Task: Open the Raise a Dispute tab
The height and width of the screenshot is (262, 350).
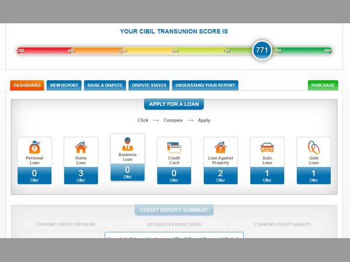Action: 105,86
